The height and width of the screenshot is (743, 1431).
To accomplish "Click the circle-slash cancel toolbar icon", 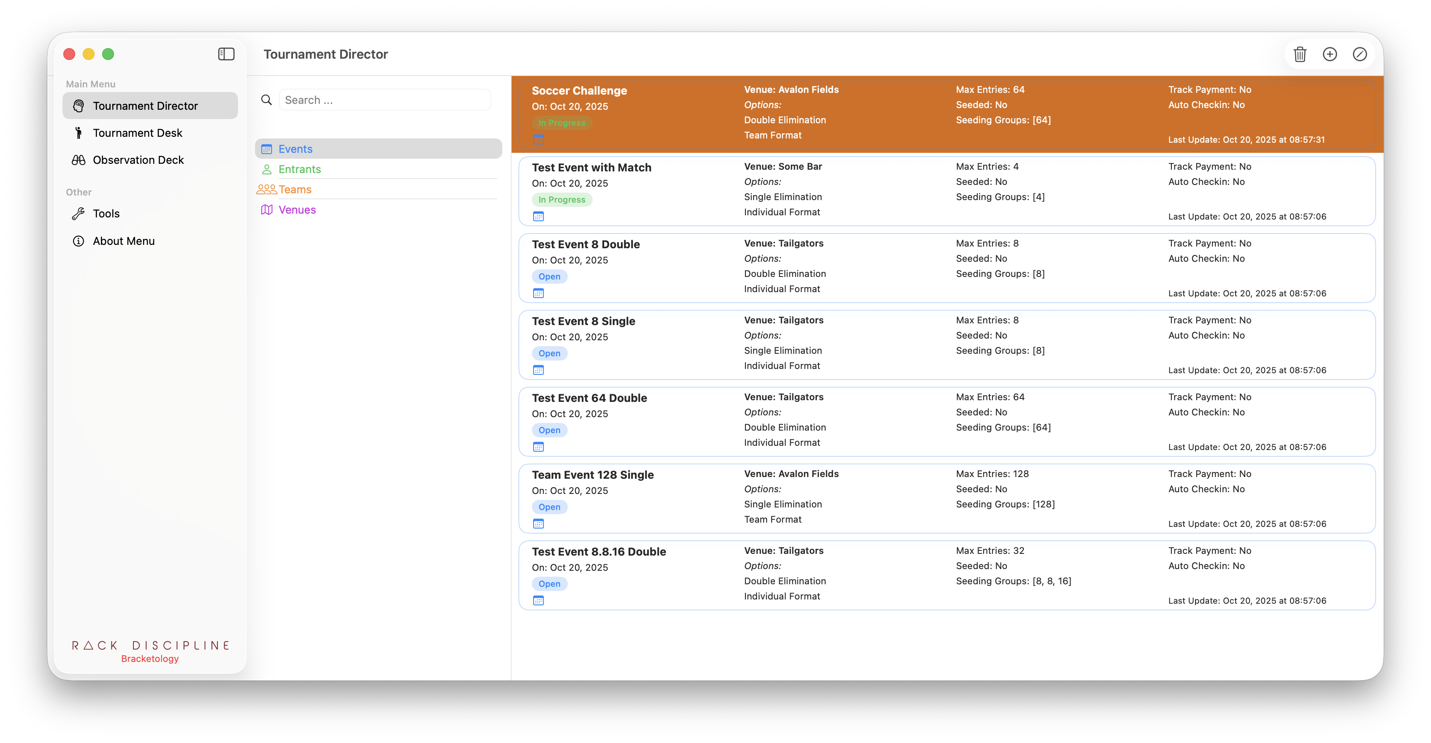I will (1359, 54).
